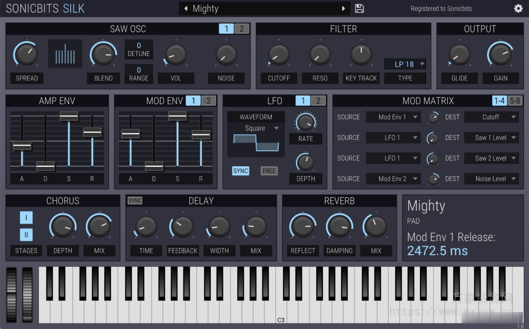The image size is (529, 329).
Task: Click the Sustain slider in Amp Env
Action: coord(69,117)
